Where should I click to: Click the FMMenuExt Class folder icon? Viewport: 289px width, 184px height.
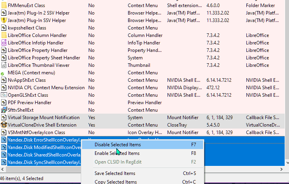coord(4,6)
